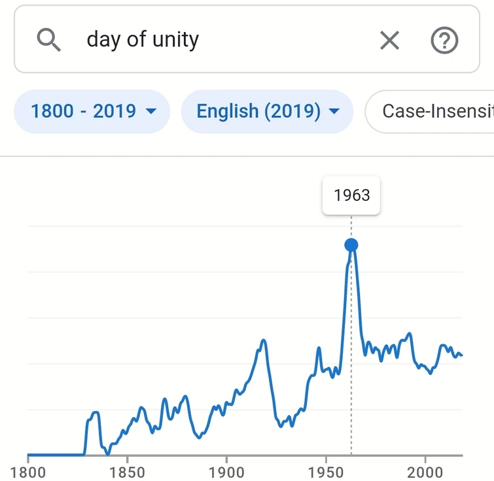This screenshot has width=494, height=481.
Task: Click the 1950 x-axis label
Action: click(x=326, y=471)
